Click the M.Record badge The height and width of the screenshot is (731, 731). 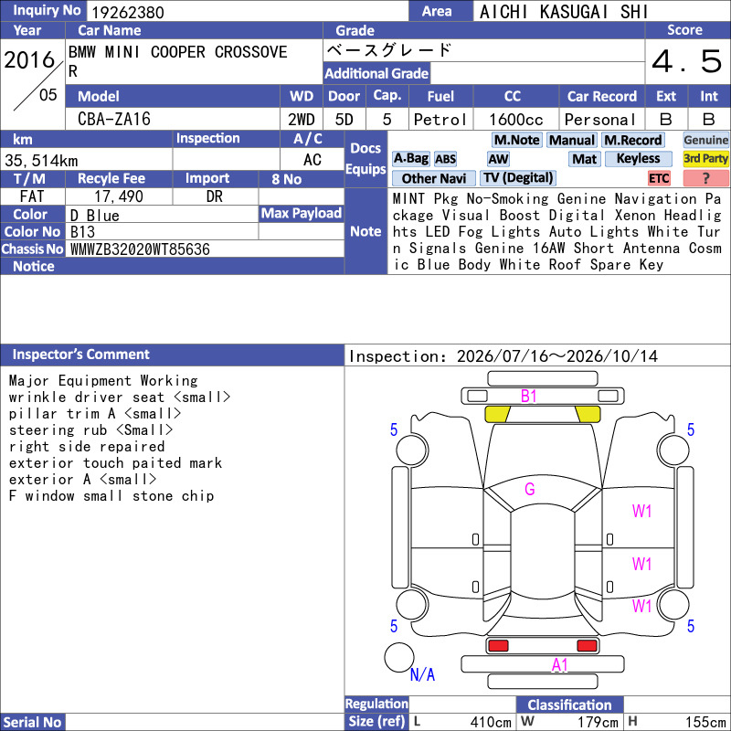[x=632, y=140]
